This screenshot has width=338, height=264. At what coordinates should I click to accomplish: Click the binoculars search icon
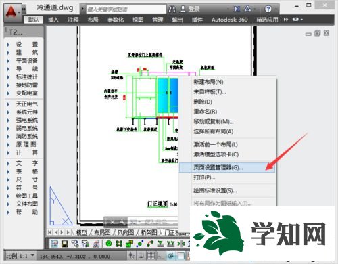click(172, 9)
